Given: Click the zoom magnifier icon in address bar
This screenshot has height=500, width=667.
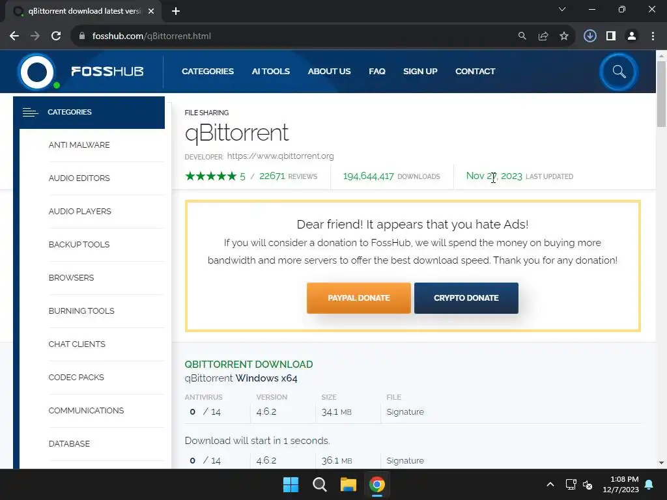Looking at the screenshot, I should point(522,36).
